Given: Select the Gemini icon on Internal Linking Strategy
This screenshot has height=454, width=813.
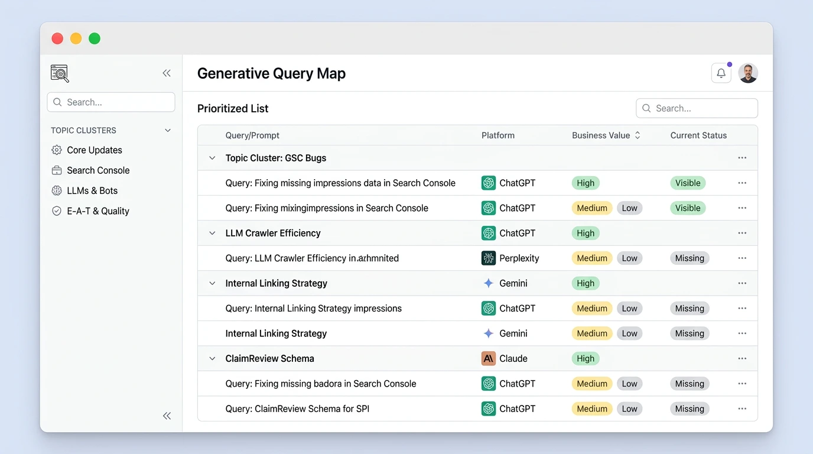Looking at the screenshot, I should (489, 283).
